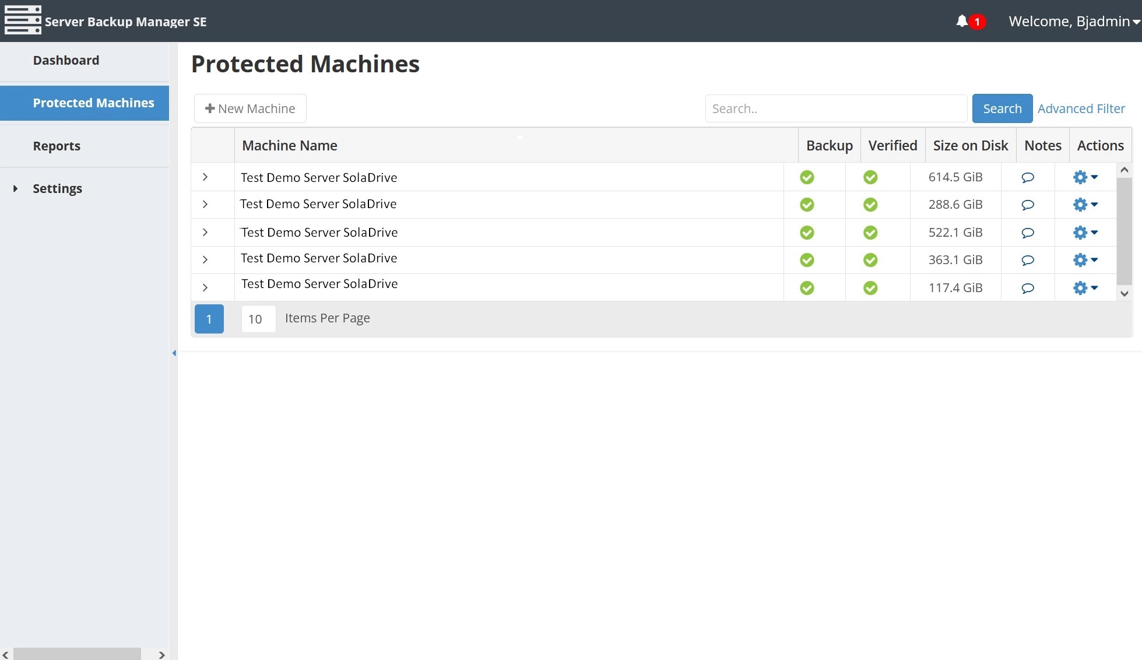Expand the first Test Demo Server row
Image resolution: width=1142 pixels, height=660 pixels.
point(205,177)
